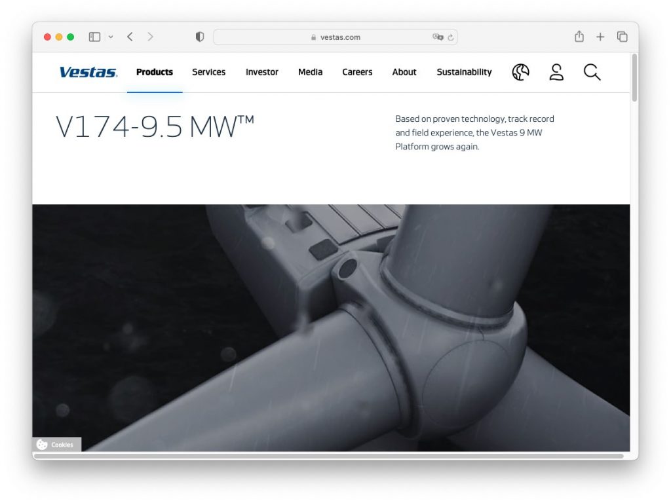Viewport: 671px width, 503px height.
Task: Click the V174-9.5 MW heading
Action: pyautogui.click(x=155, y=126)
